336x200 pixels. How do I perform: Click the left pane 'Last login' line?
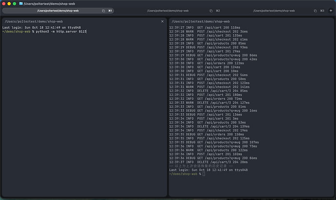[x=41, y=27]
